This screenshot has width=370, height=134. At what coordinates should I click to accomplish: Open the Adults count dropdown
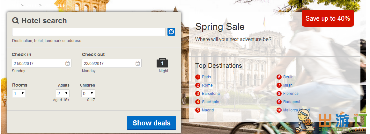(63, 94)
